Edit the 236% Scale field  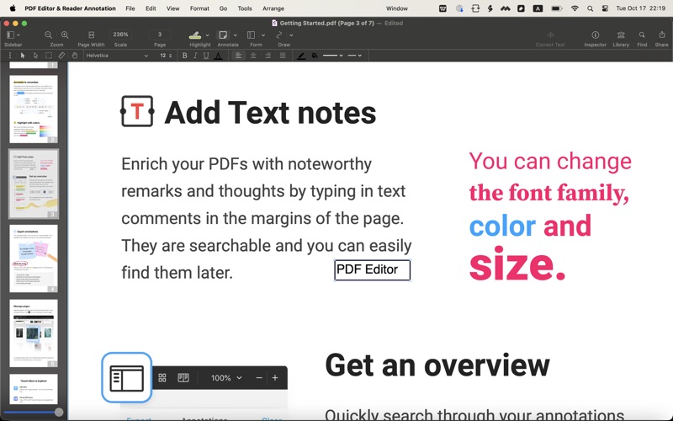point(120,35)
